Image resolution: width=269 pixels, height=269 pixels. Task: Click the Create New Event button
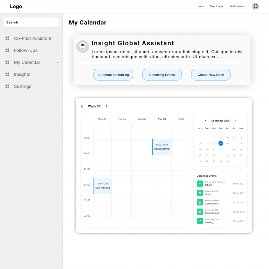point(211,75)
